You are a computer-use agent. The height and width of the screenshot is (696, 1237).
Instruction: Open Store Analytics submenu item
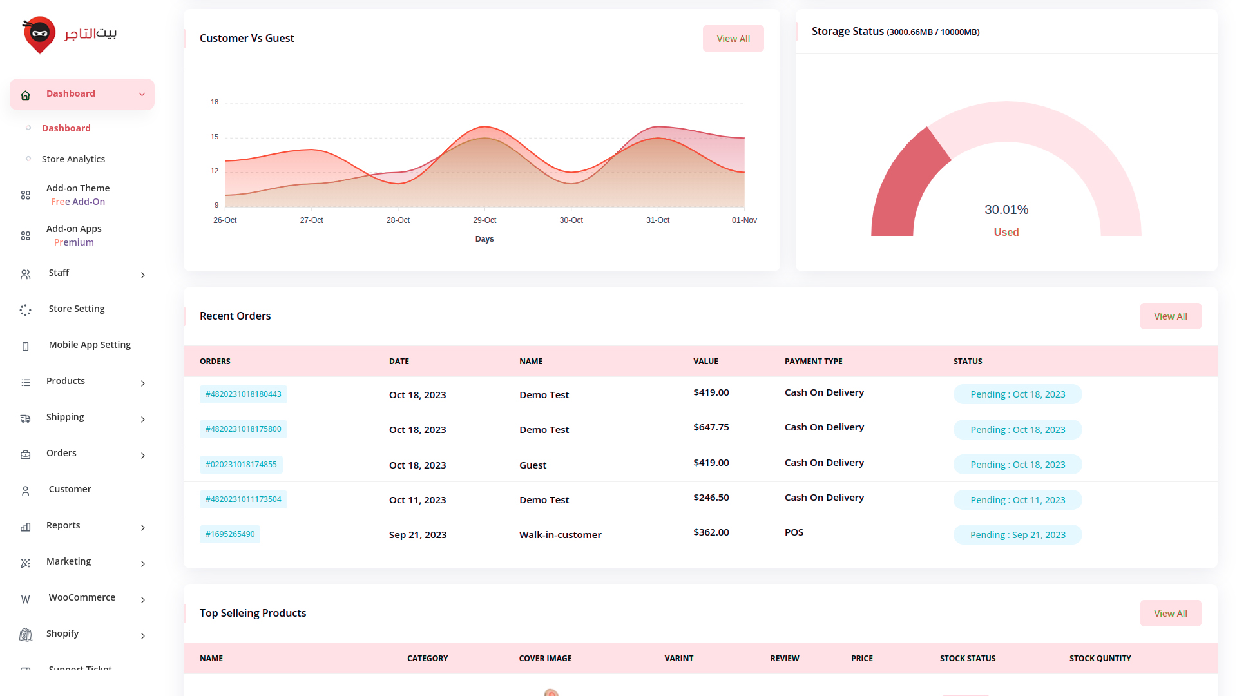(73, 159)
